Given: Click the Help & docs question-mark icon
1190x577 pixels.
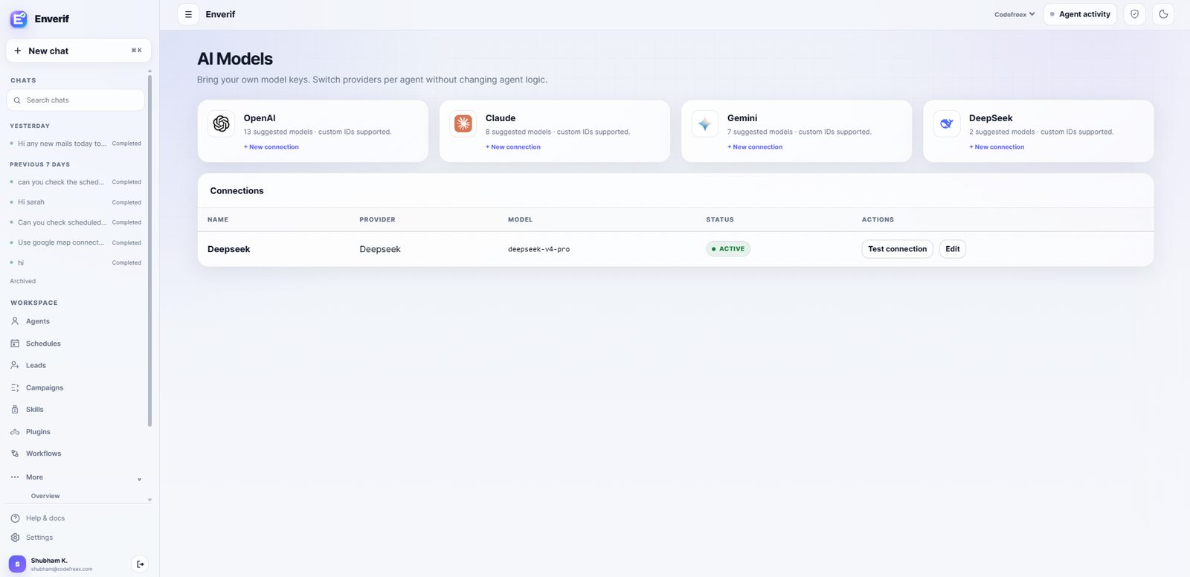Looking at the screenshot, I should [x=15, y=518].
